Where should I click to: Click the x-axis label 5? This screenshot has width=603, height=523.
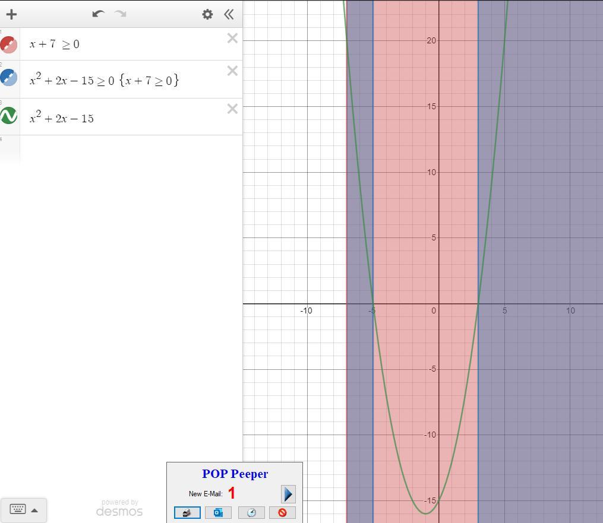point(504,310)
